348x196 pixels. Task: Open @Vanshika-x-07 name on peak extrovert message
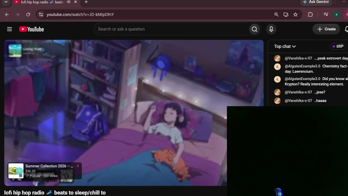coord(298,58)
